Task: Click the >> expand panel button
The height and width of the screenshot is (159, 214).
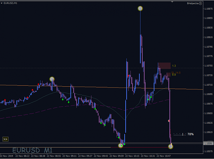Action: (x=5, y=139)
